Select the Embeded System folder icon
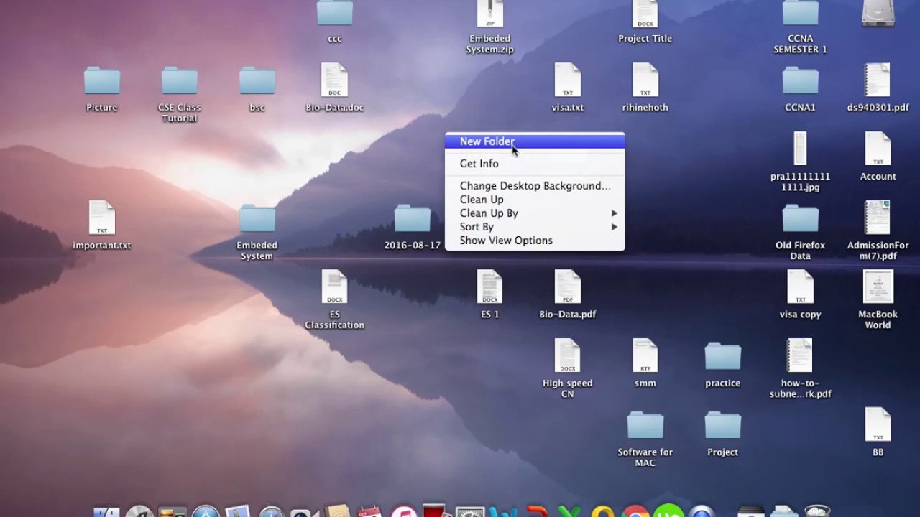This screenshot has width=920, height=517. click(257, 218)
